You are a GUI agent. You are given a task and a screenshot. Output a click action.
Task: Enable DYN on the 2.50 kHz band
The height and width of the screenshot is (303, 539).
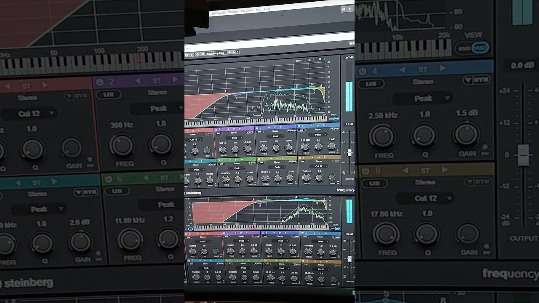335,129
